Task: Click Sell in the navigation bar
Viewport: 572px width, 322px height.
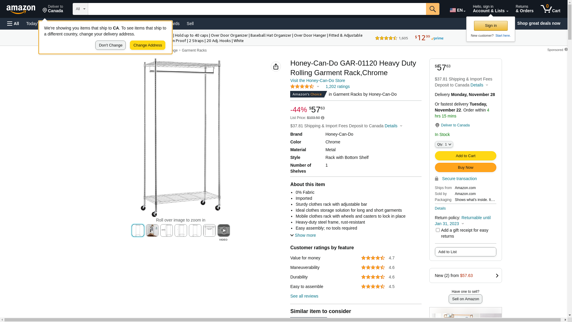Action: [190, 24]
